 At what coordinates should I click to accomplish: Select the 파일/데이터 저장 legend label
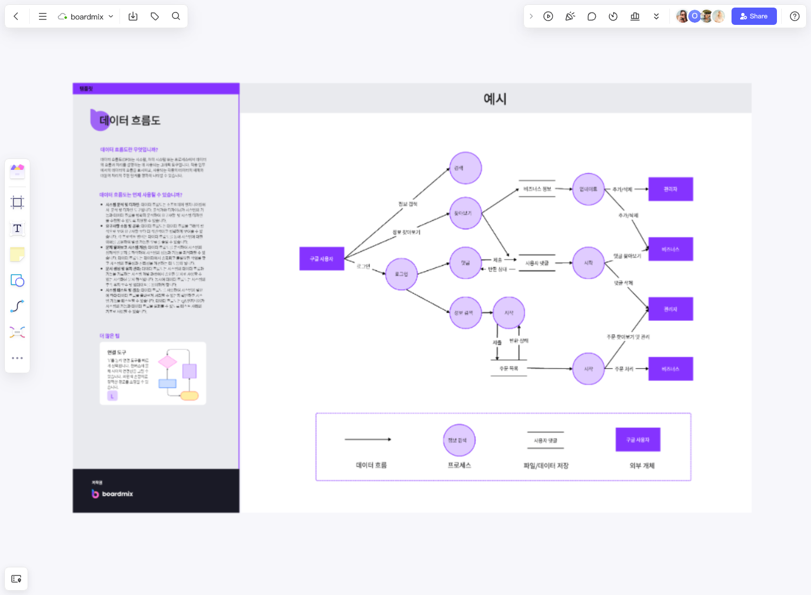[546, 466]
